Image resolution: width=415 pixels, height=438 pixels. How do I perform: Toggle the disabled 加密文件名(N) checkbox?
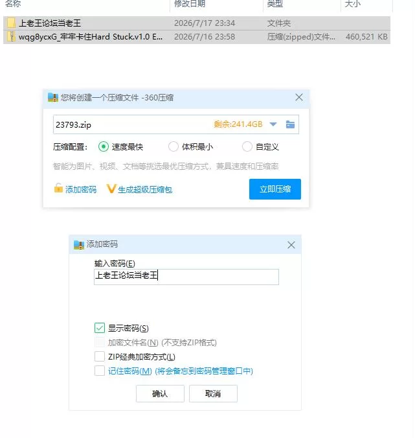[x=100, y=342]
